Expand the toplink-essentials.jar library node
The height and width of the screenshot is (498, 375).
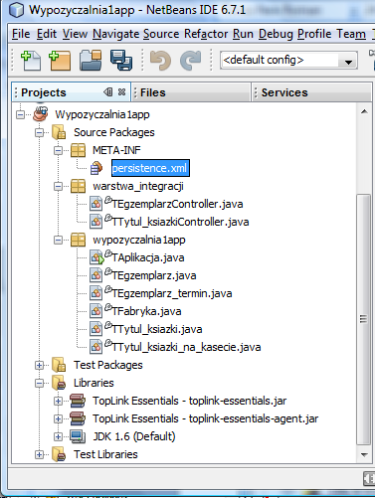pos(58,401)
